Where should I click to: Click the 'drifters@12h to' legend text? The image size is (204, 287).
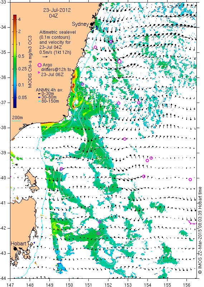[x=56, y=70]
